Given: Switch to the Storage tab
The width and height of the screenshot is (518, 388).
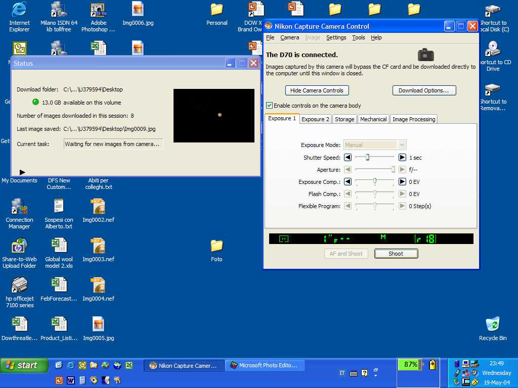Looking at the screenshot, I should tap(344, 119).
